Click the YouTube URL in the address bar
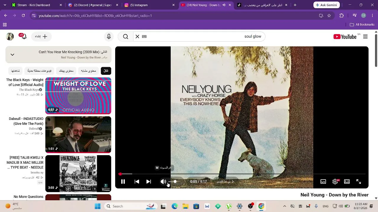The width and height of the screenshot is (378, 212). pyautogui.click(x=95, y=16)
